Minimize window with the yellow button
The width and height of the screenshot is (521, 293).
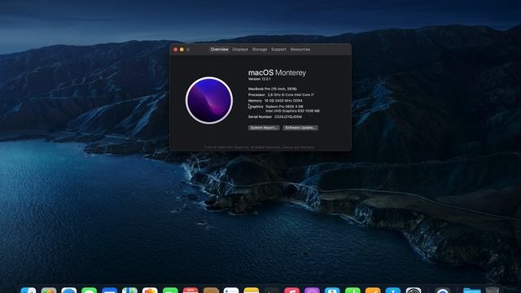(182, 50)
